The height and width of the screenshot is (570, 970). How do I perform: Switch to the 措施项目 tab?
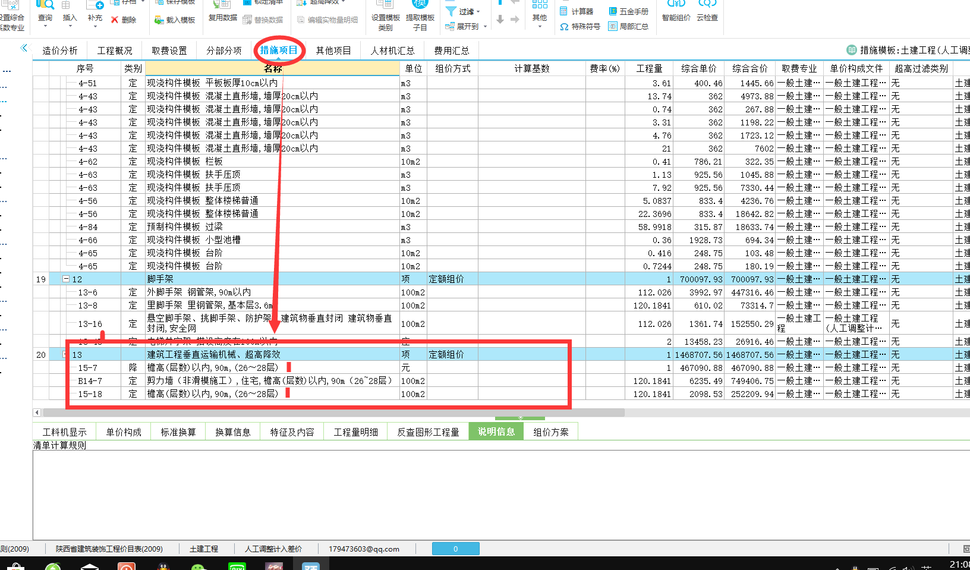279,51
